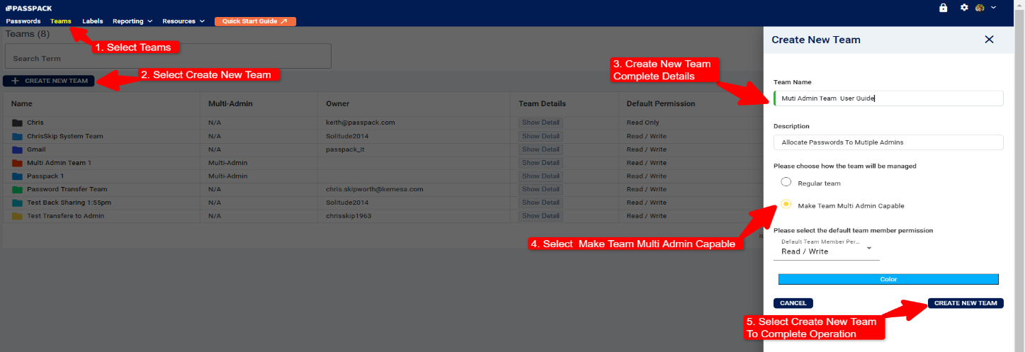The width and height of the screenshot is (1025, 352).
Task: Sort by the Owner column header
Action: coord(338,103)
